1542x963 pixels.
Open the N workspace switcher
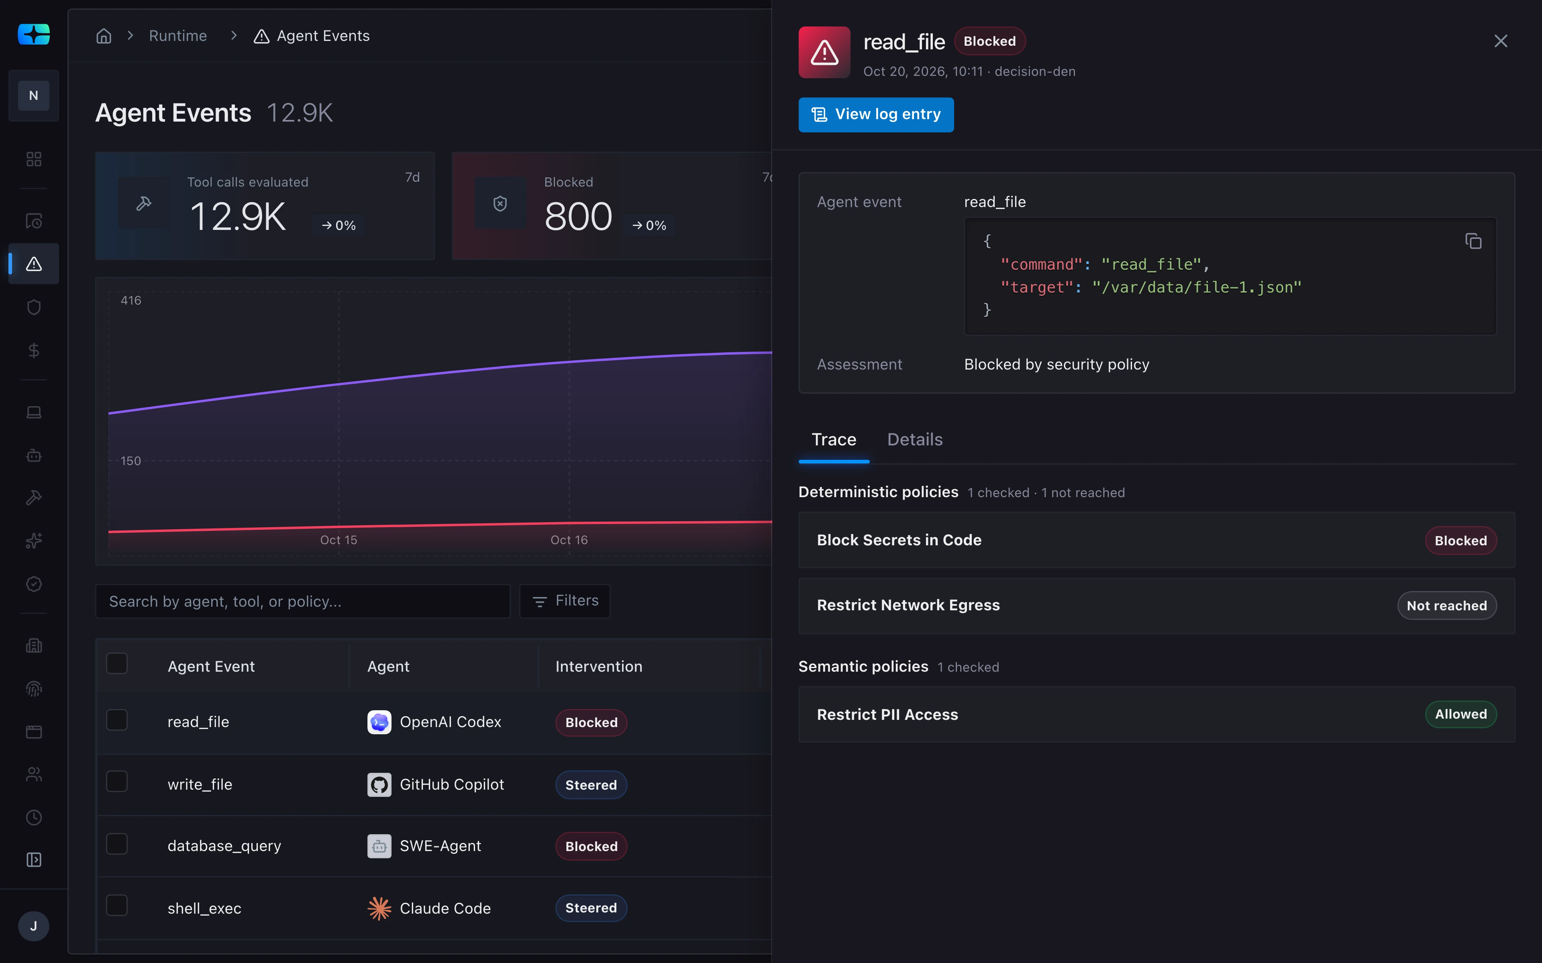tap(34, 95)
